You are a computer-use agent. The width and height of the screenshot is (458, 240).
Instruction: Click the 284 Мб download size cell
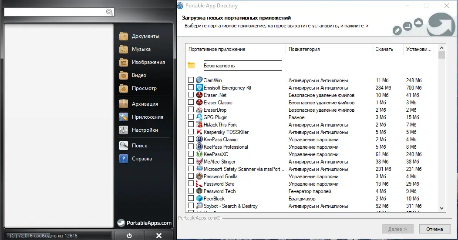click(383, 88)
